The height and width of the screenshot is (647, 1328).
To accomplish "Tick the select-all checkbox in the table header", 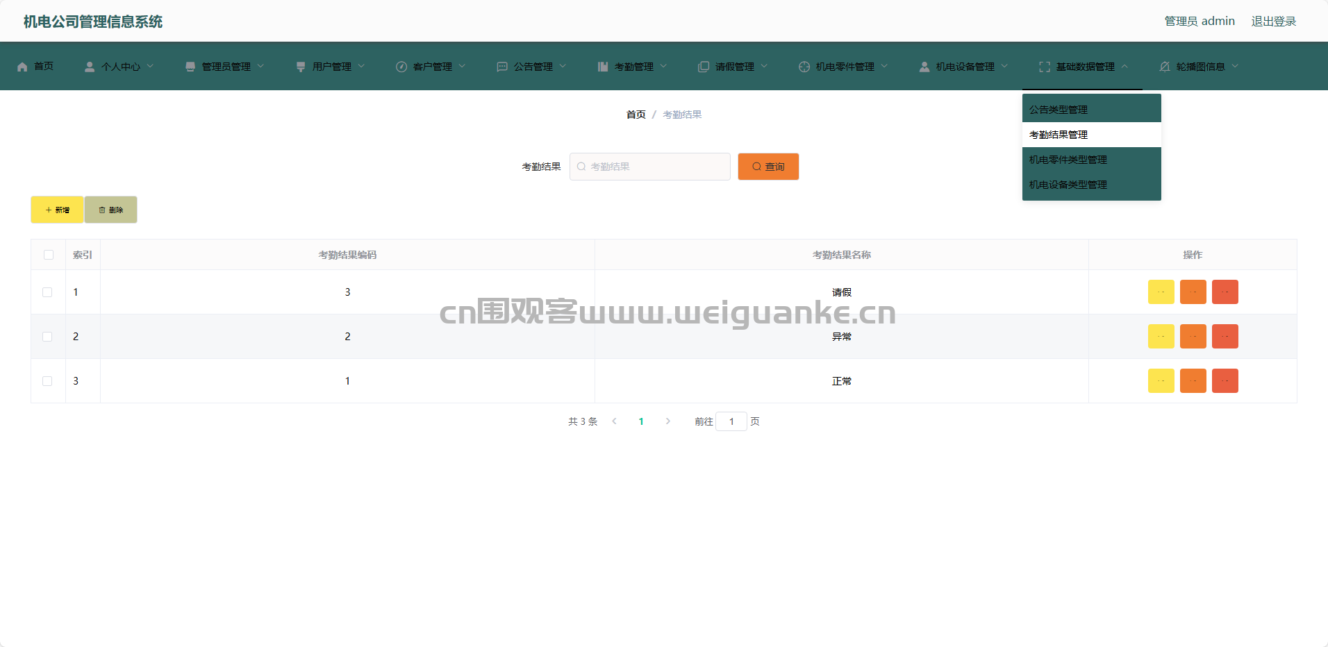I will (x=49, y=255).
